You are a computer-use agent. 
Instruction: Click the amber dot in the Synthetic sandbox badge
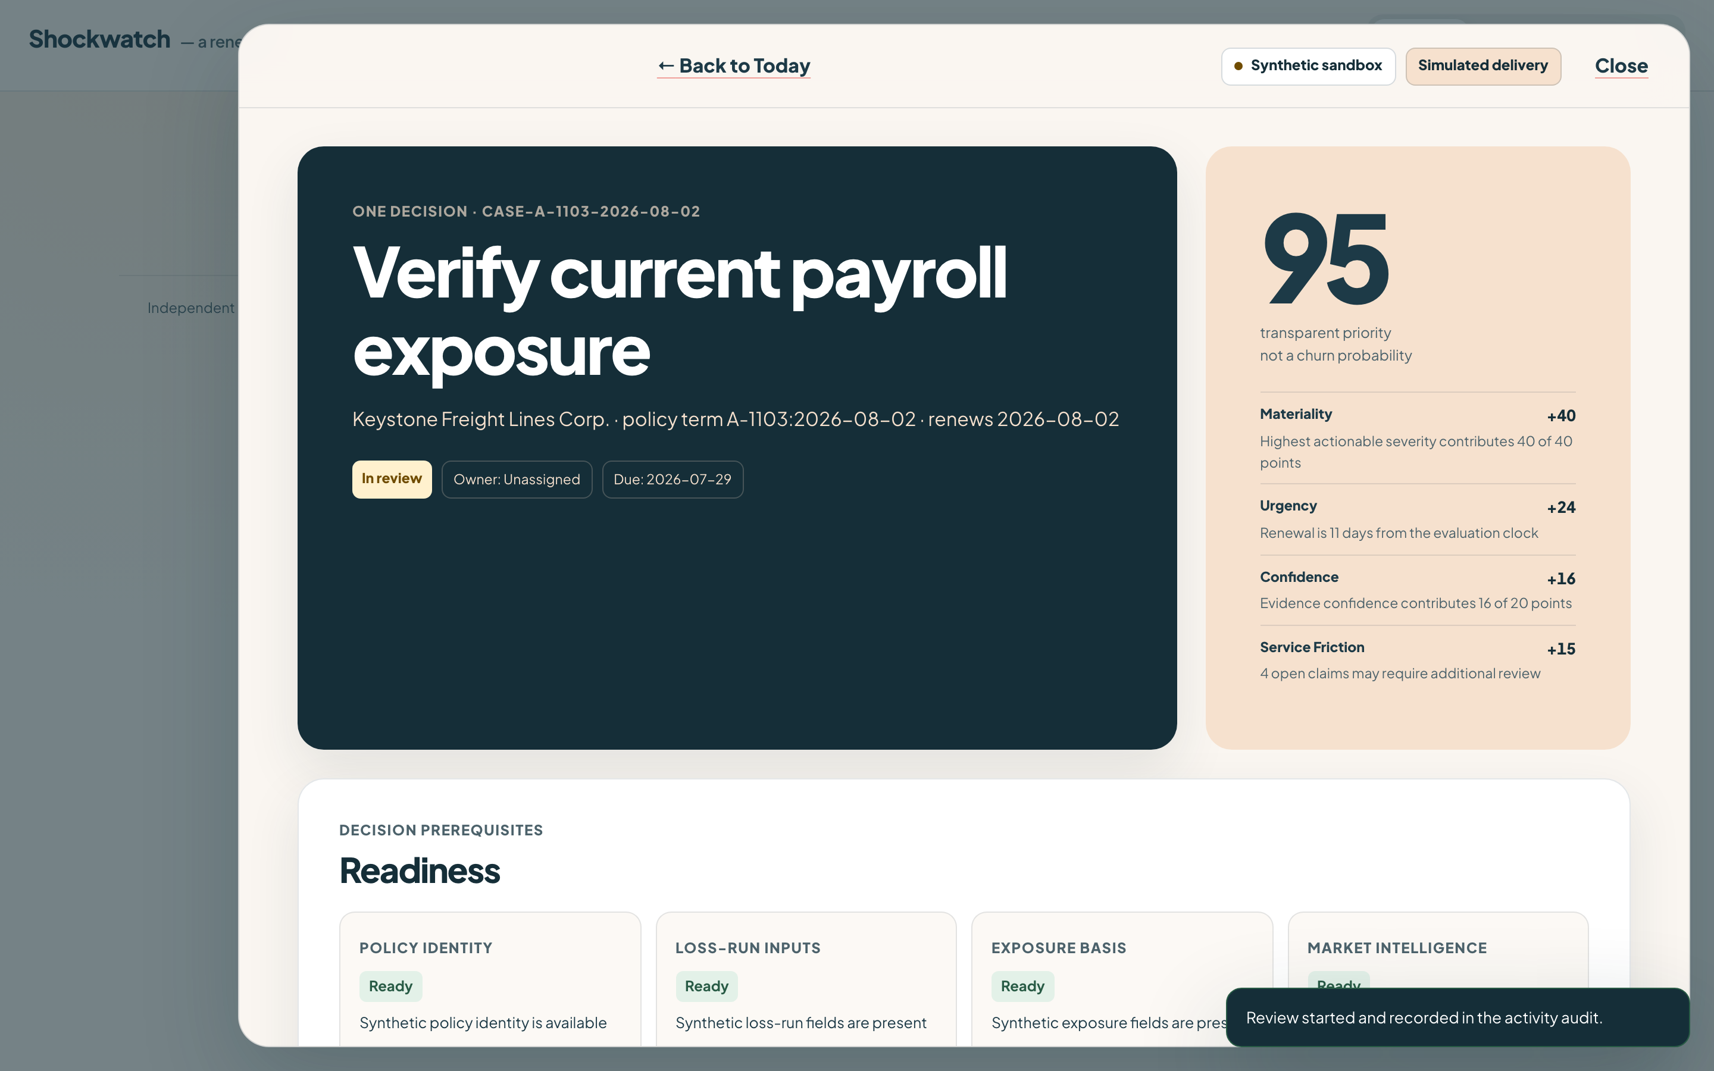1238,66
